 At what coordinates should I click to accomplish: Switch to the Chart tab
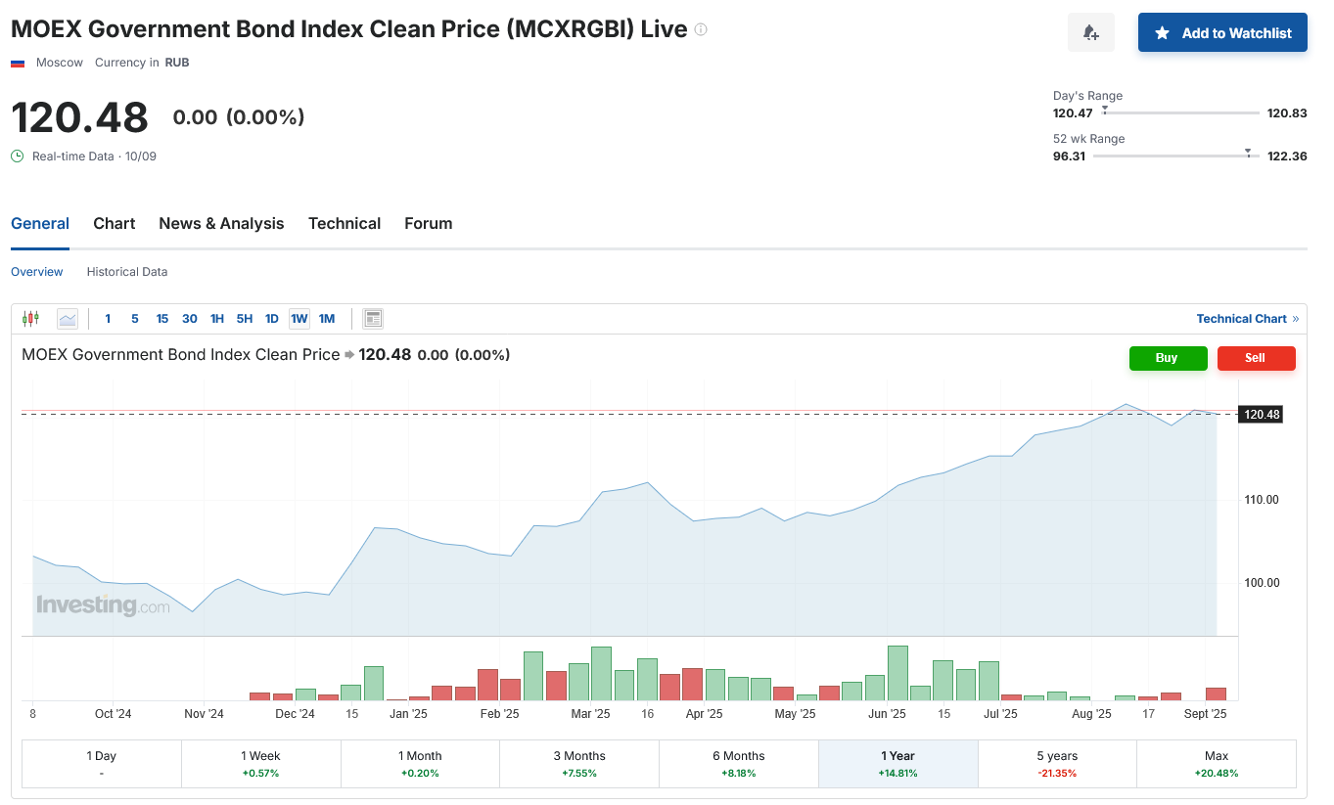[115, 223]
